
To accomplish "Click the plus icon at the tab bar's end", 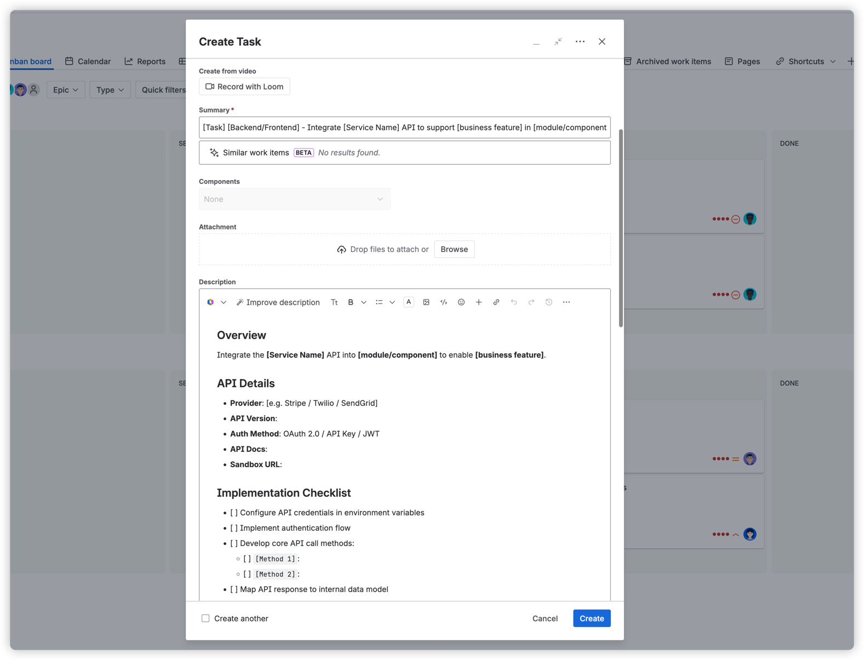I will tap(850, 61).
